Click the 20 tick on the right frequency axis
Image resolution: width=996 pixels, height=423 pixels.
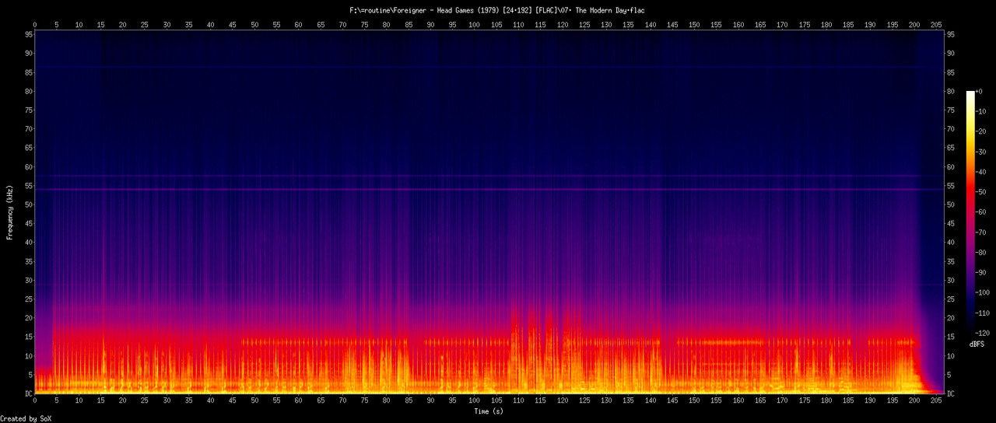coord(950,318)
